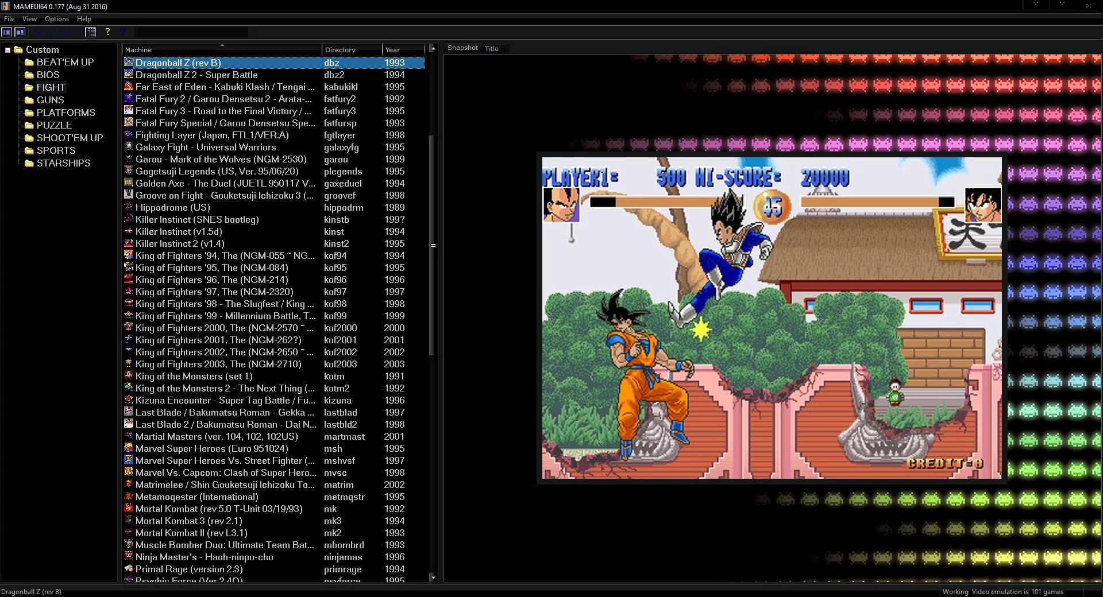The width and height of the screenshot is (1103, 597).
Task: Select Ninja Master's Haoh-ninpo-cho row
Action: click(273, 557)
